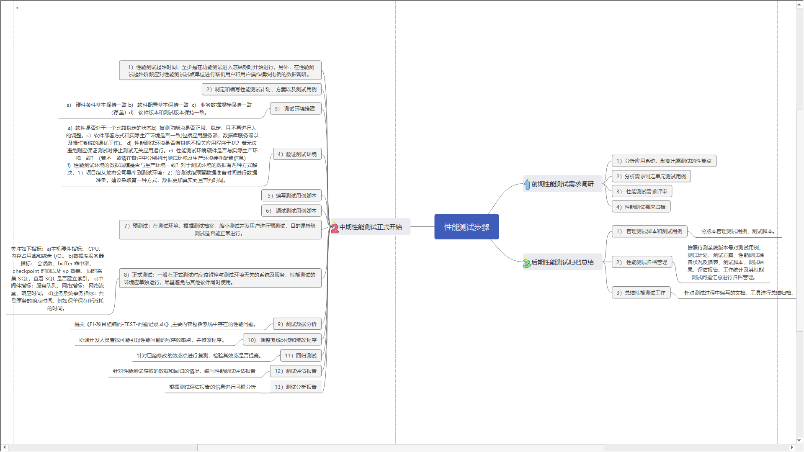
Task: Click note 硬件条件基本保持一致 text
Action: click(159, 109)
